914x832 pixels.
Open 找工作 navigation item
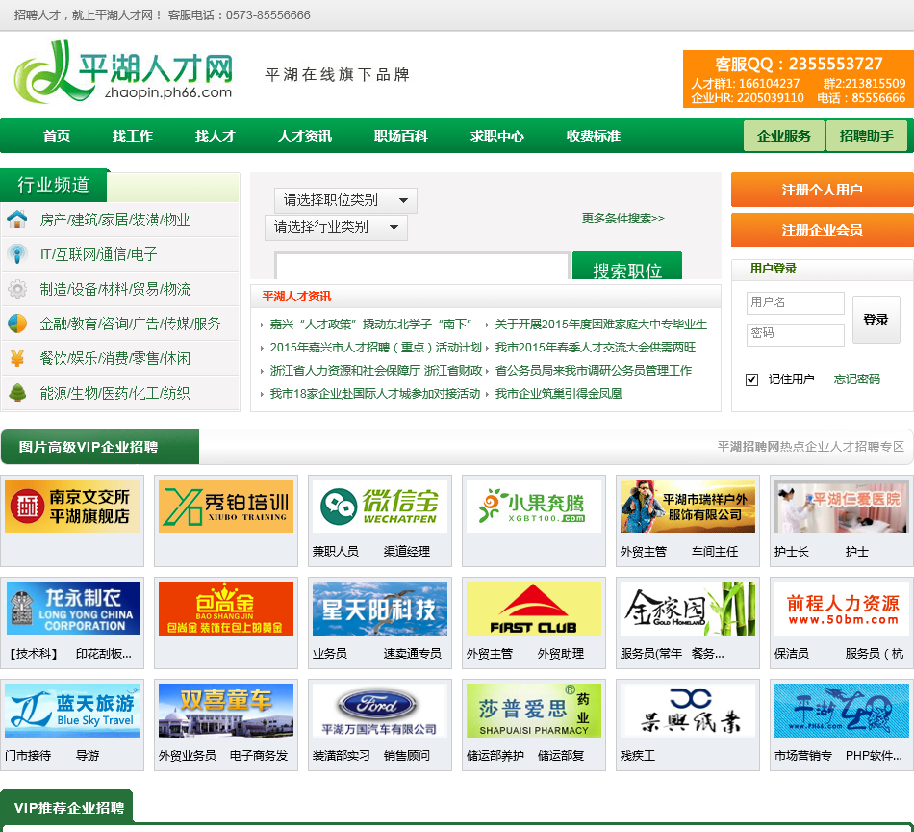coord(133,136)
